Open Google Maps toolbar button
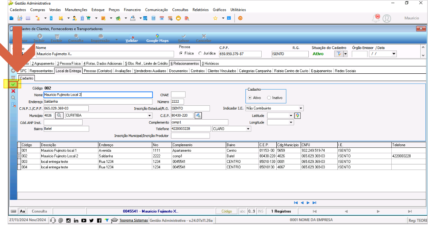 pyautogui.click(x=157, y=39)
